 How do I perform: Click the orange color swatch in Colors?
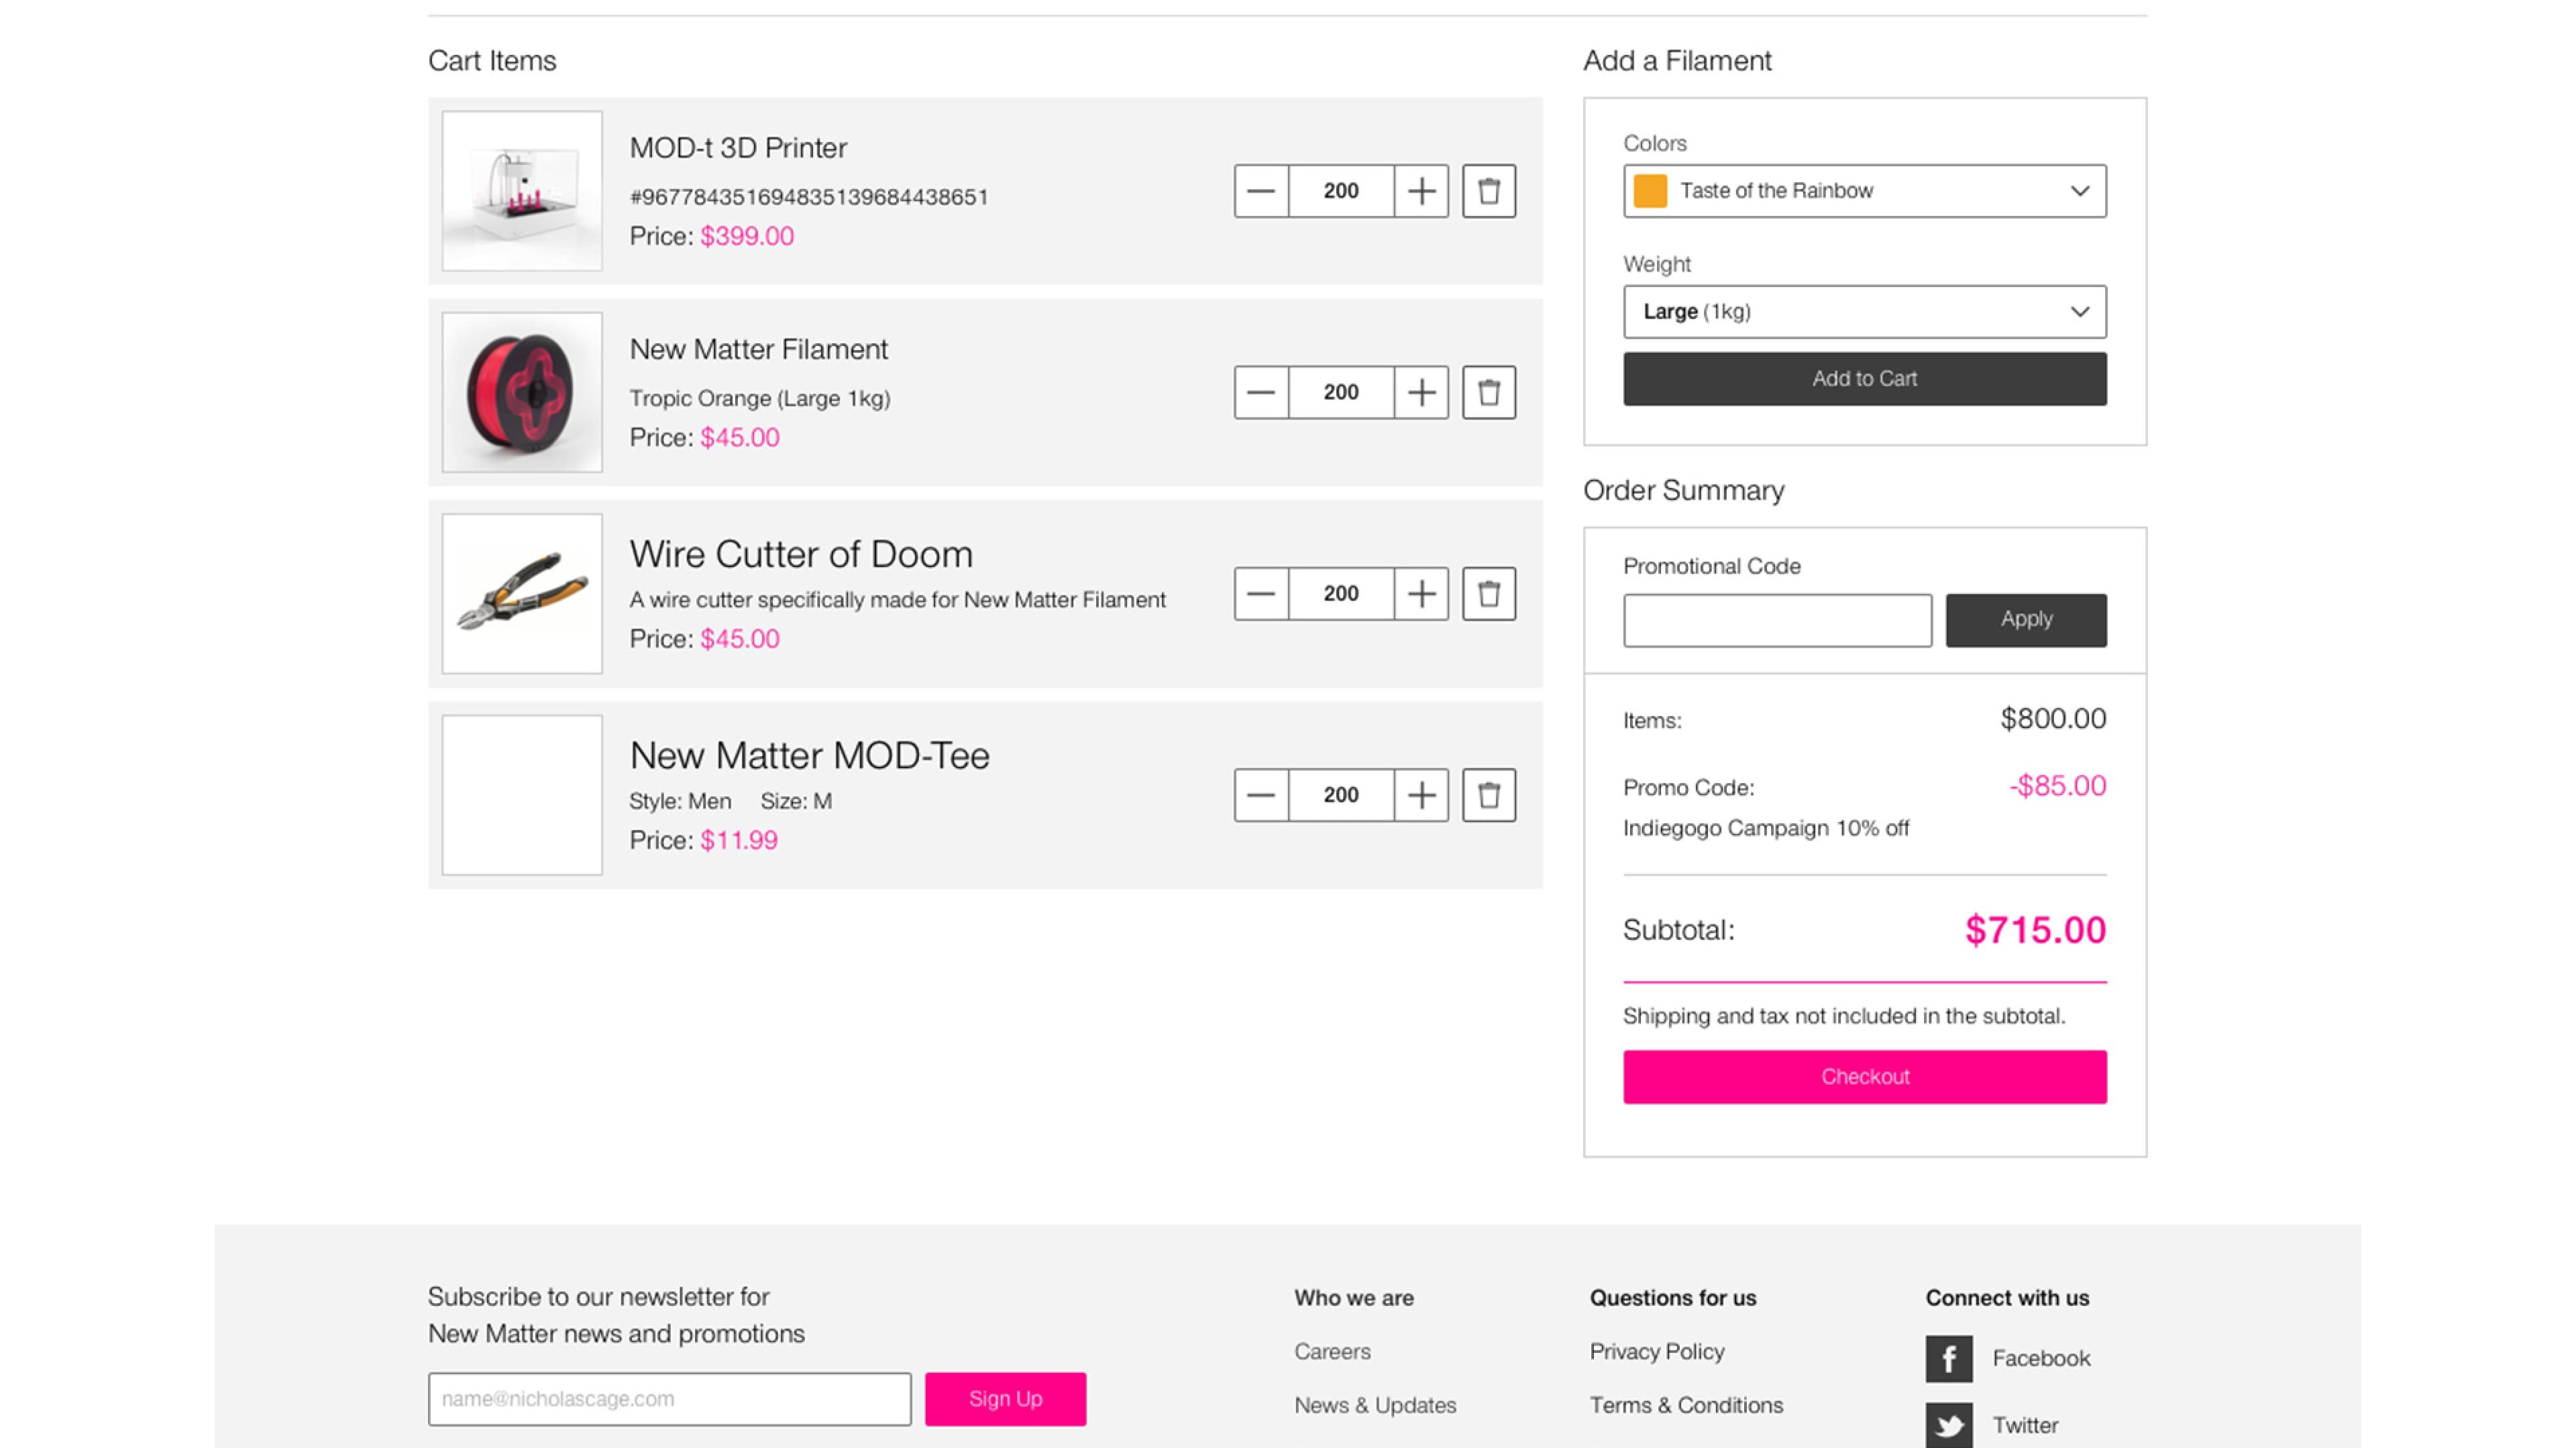[1650, 191]
